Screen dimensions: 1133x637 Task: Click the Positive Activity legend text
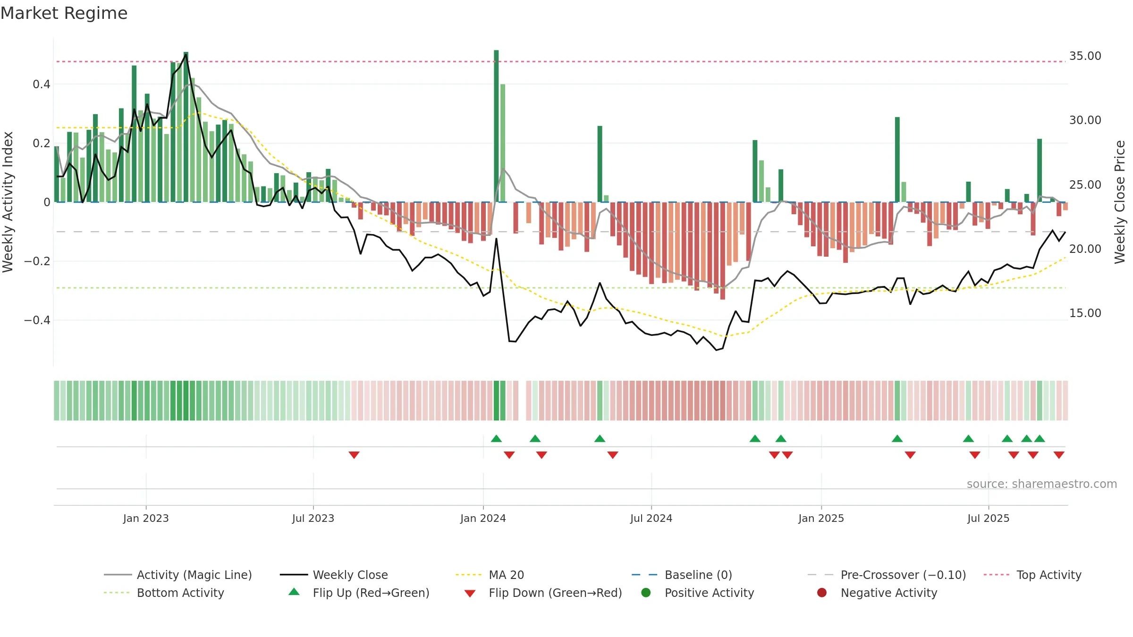[x=709, y=593]
